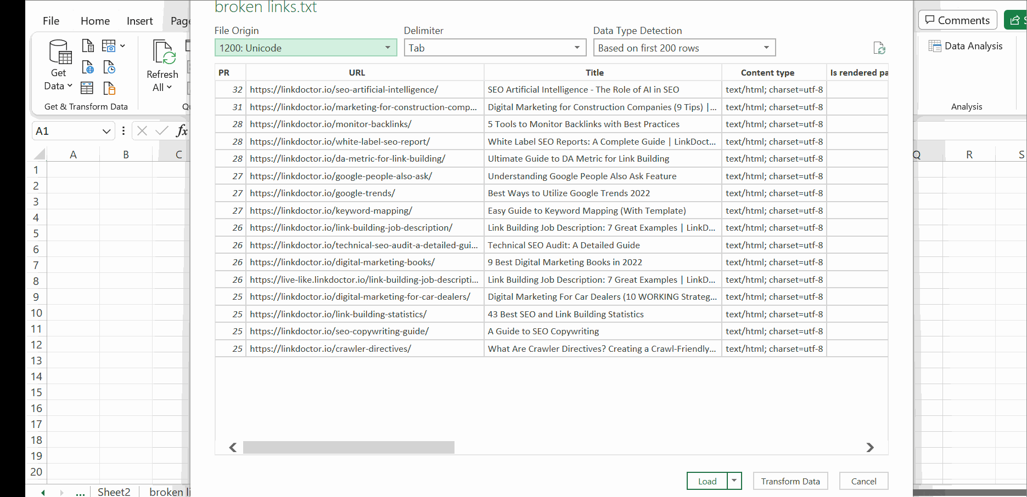
Task: Click the Existing Connections icon
Action: pyautogui.click(x=109, y=88)
